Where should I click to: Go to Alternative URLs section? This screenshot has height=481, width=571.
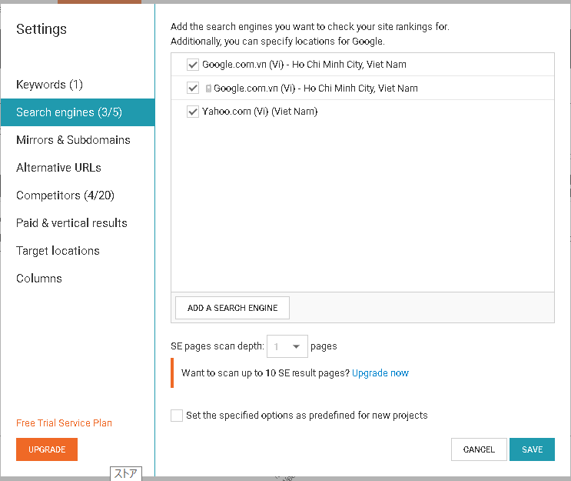point(58,168)
